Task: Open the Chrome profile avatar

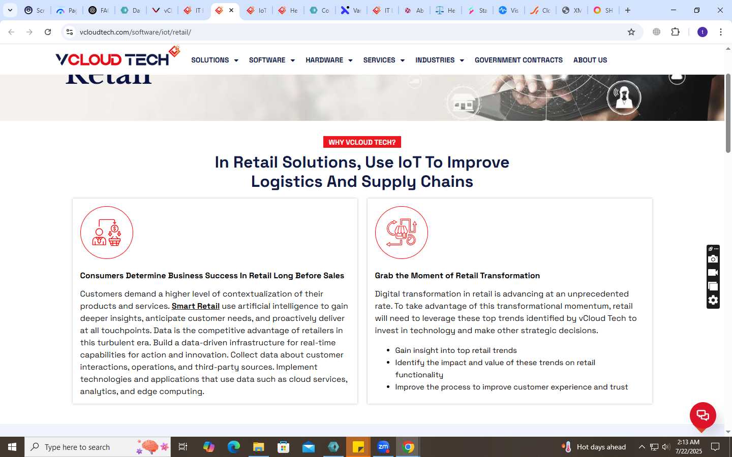Action: pos(703,32)
